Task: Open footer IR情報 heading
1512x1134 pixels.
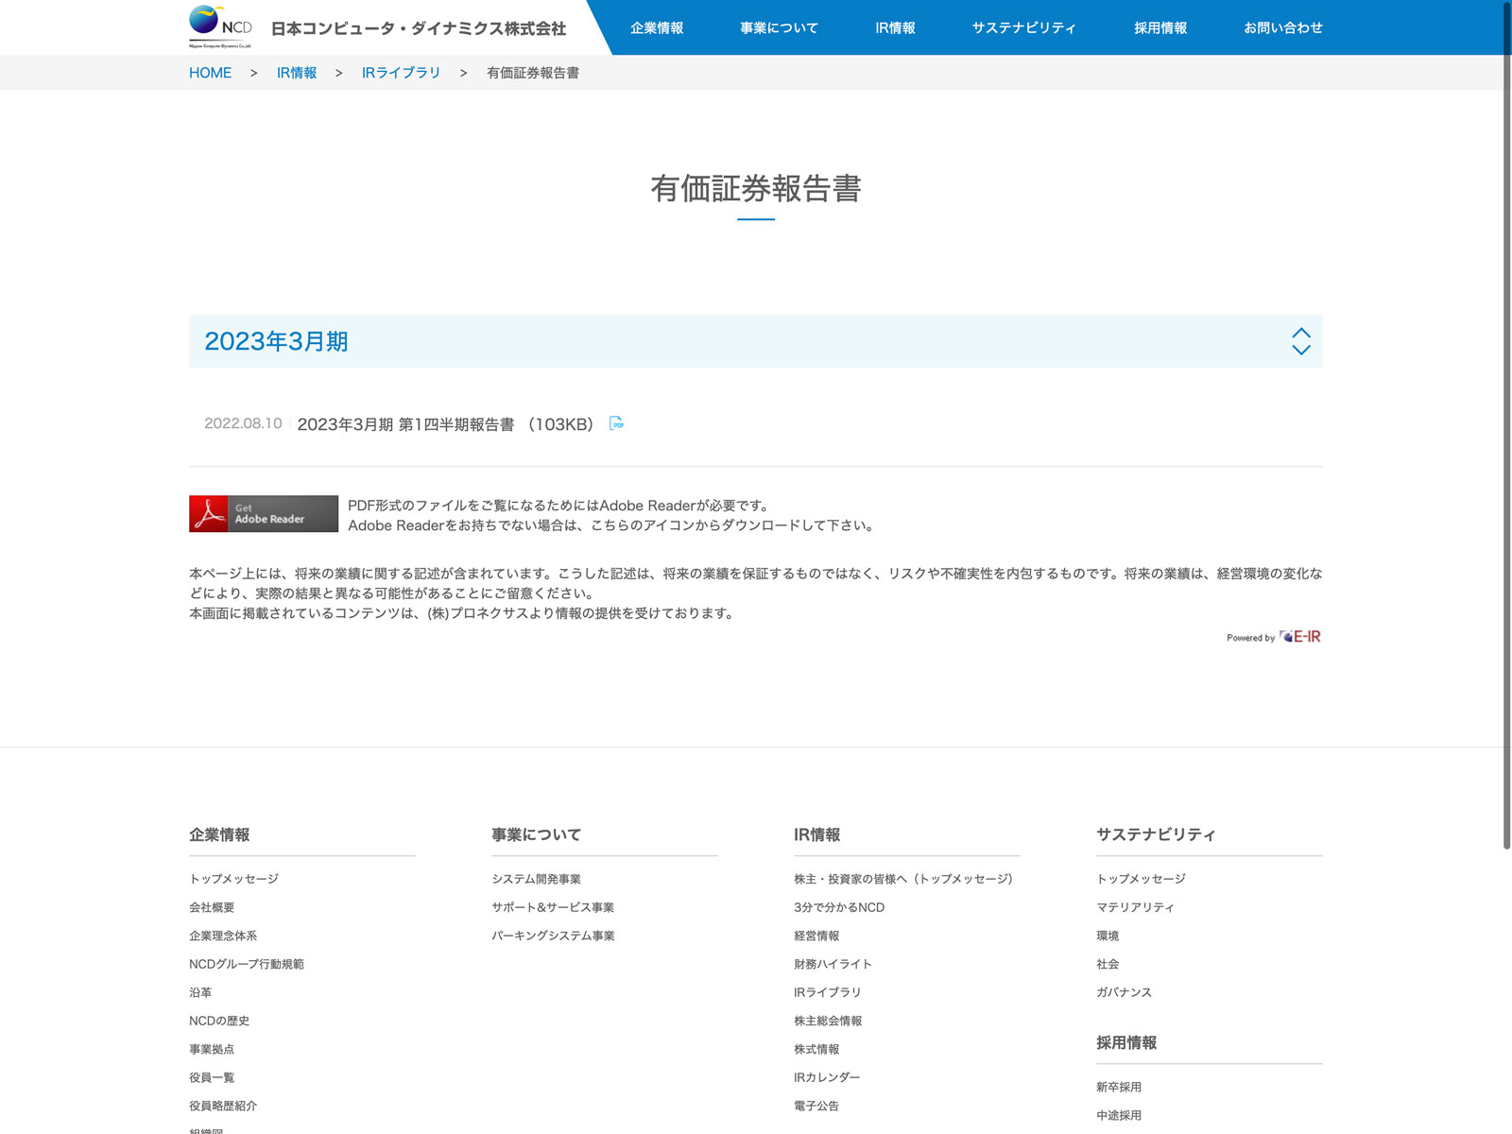Action: 816,834
